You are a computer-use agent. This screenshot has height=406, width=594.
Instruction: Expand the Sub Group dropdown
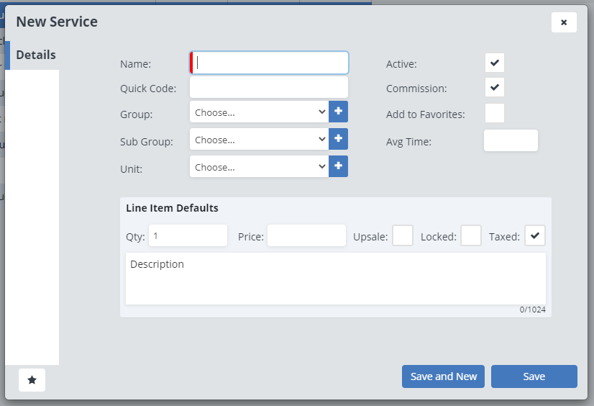pos(260,140)
